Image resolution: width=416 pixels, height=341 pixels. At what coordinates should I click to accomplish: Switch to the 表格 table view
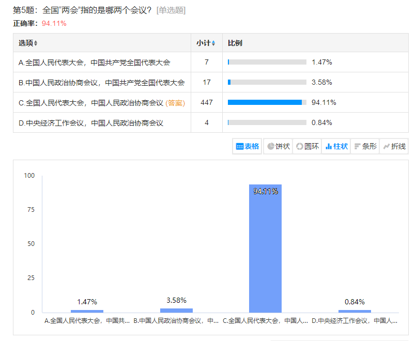pyautogui.click(x=247, y=146)
